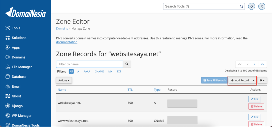The width and height of the screenshot is (272, 127).
Task: Open notifications bell
Action: [252, 6]
